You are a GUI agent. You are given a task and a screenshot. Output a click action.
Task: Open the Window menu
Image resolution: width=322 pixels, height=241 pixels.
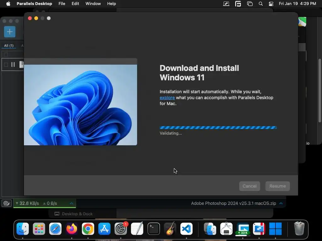pos(93,4)
